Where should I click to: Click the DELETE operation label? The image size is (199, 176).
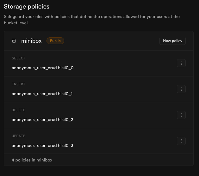pos(18,110)
